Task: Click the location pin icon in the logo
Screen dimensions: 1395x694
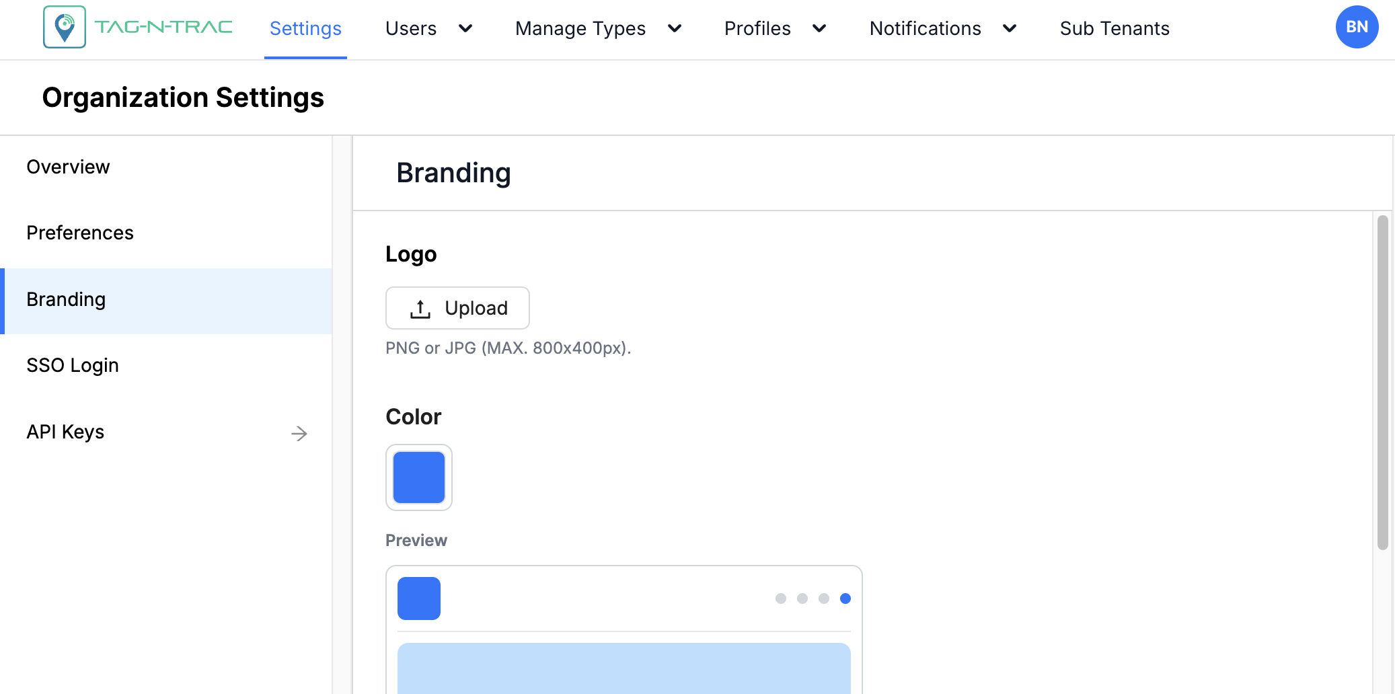Action: (64, 27)
